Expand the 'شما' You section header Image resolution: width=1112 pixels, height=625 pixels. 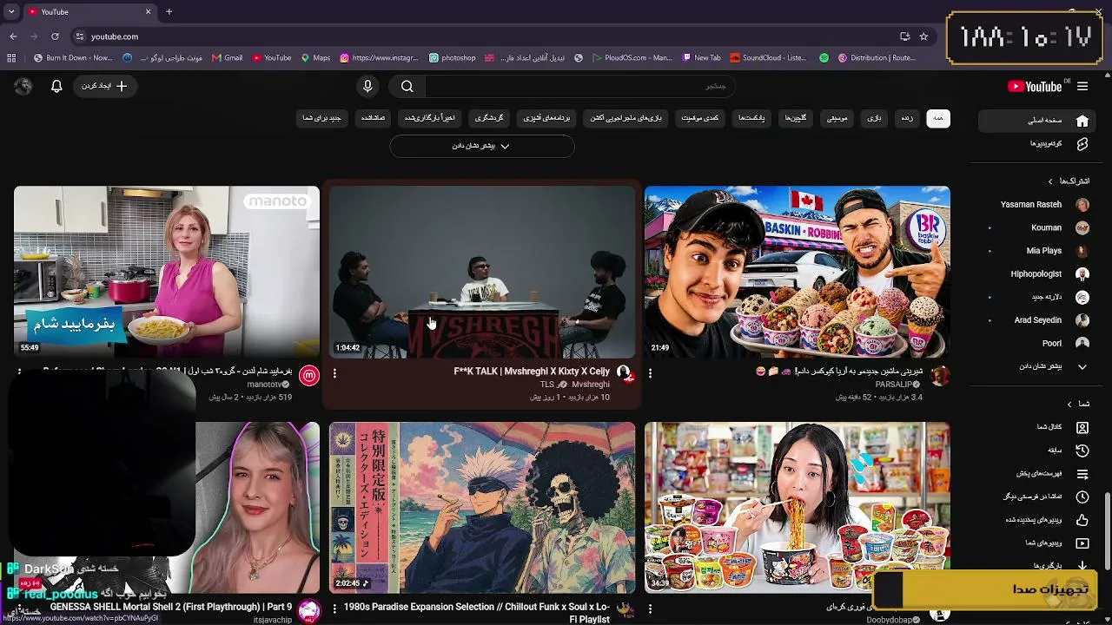[1078, 404]
